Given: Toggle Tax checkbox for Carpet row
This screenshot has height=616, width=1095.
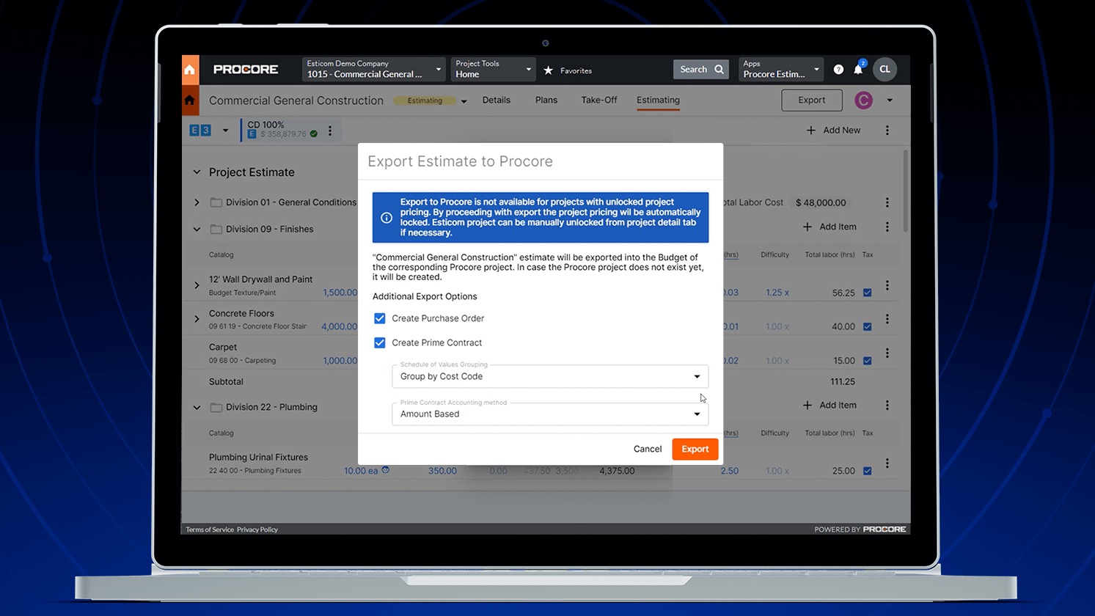Looking at the screenshot, I should 868,361.
